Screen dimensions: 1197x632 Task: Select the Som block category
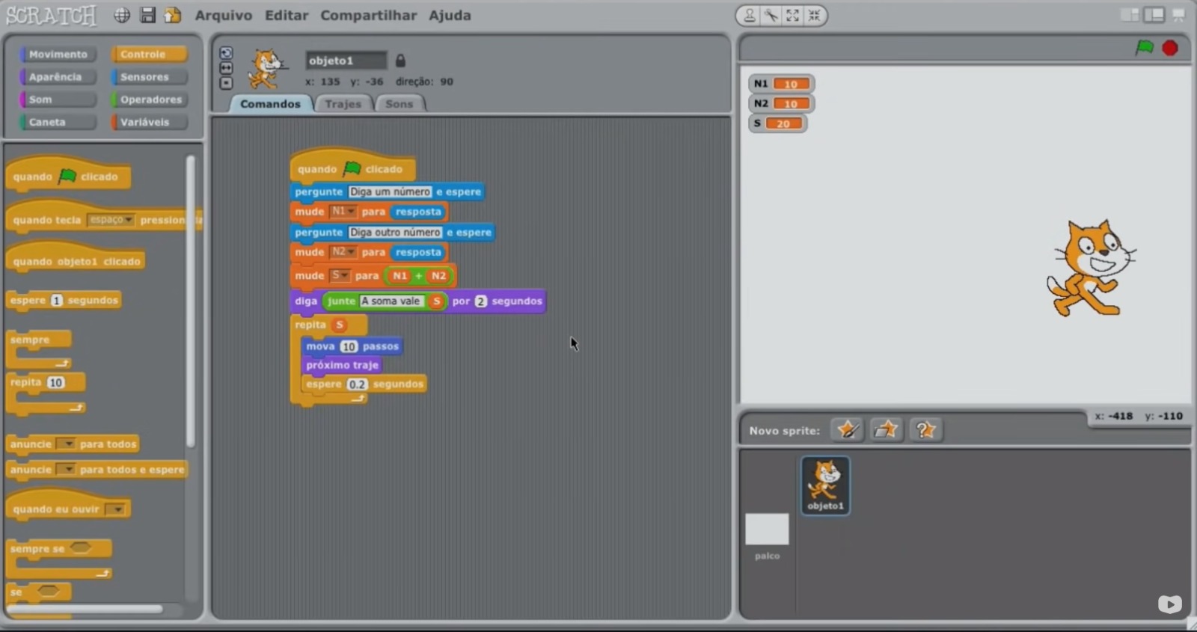[58, 99]
